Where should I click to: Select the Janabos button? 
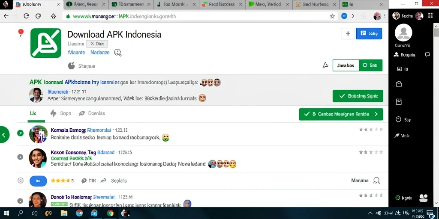tap(346, 65)
